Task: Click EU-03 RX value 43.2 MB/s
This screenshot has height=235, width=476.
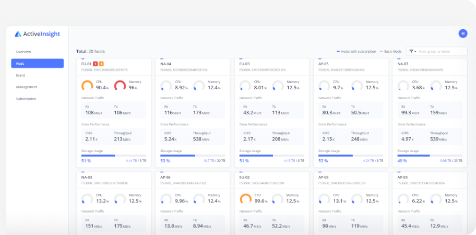Action: pos(252,113)
